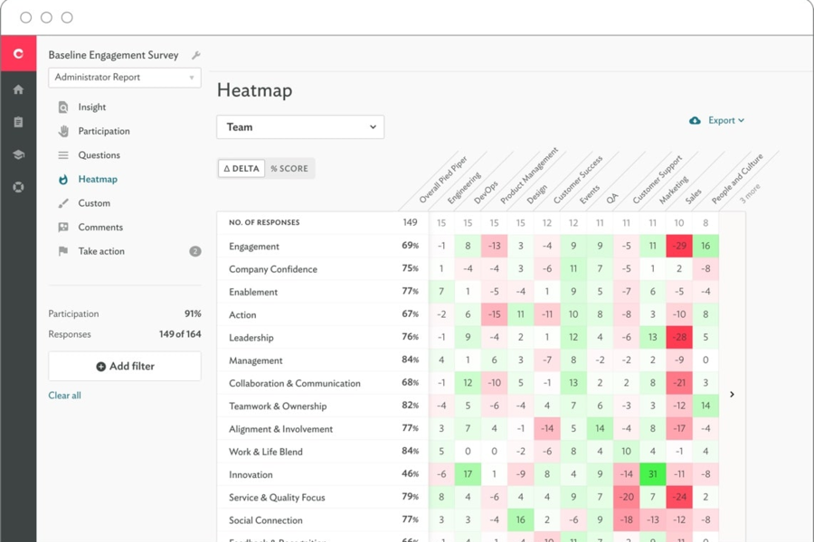The width and height of the screenshot is (814, 542).
Task: Click the Add filter button
Action: tap(124, 366)
